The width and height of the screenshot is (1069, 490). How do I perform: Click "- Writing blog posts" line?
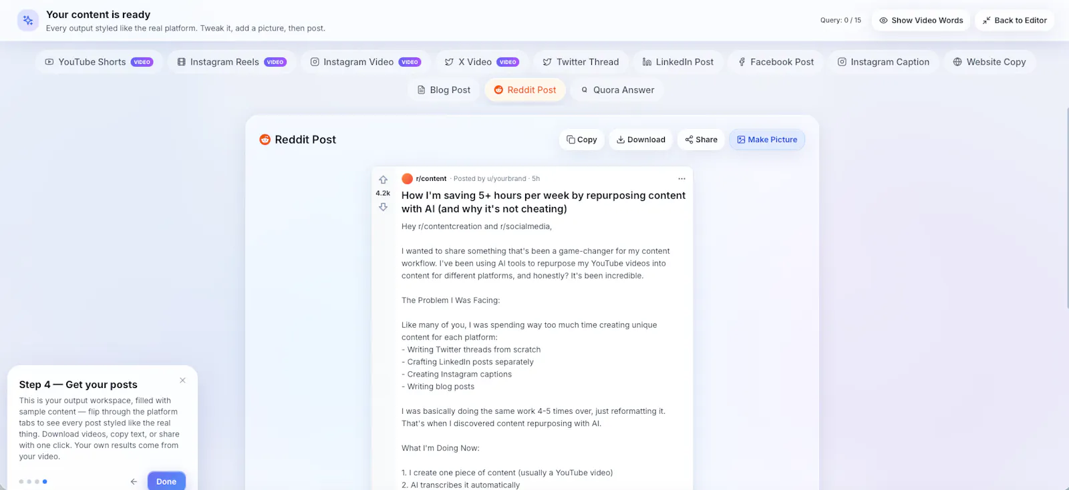438,387
